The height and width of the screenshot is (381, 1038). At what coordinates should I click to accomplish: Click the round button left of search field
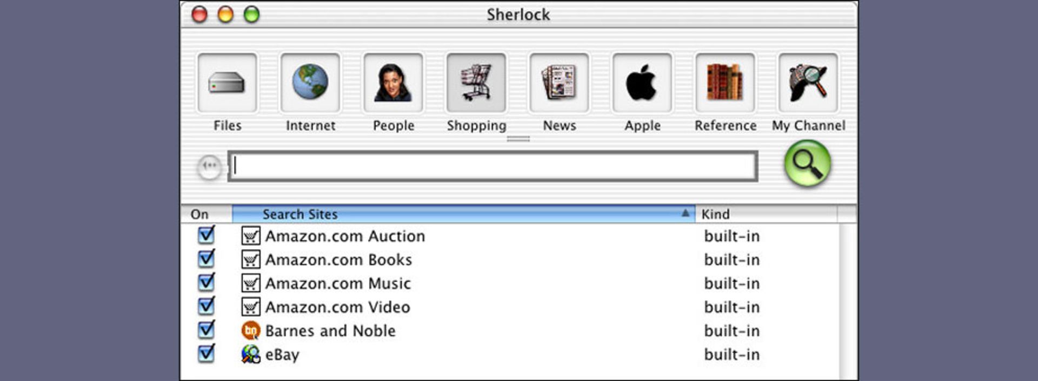tap(209, 167)
